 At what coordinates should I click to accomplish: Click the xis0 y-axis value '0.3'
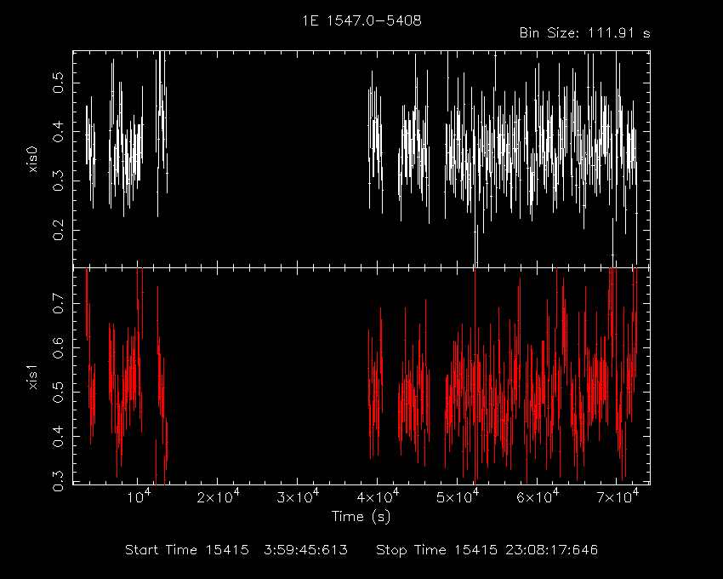click(x=58, y=181)
